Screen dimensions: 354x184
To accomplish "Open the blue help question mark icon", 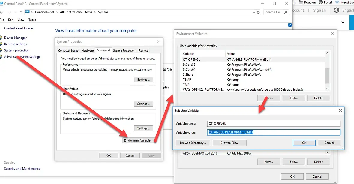I will 290,25.
